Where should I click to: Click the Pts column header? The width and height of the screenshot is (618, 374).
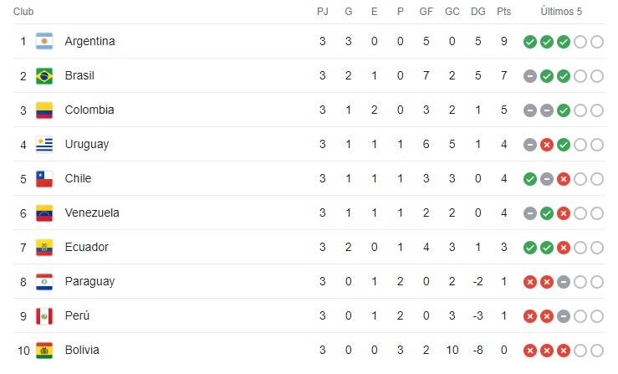pos(503,12)
